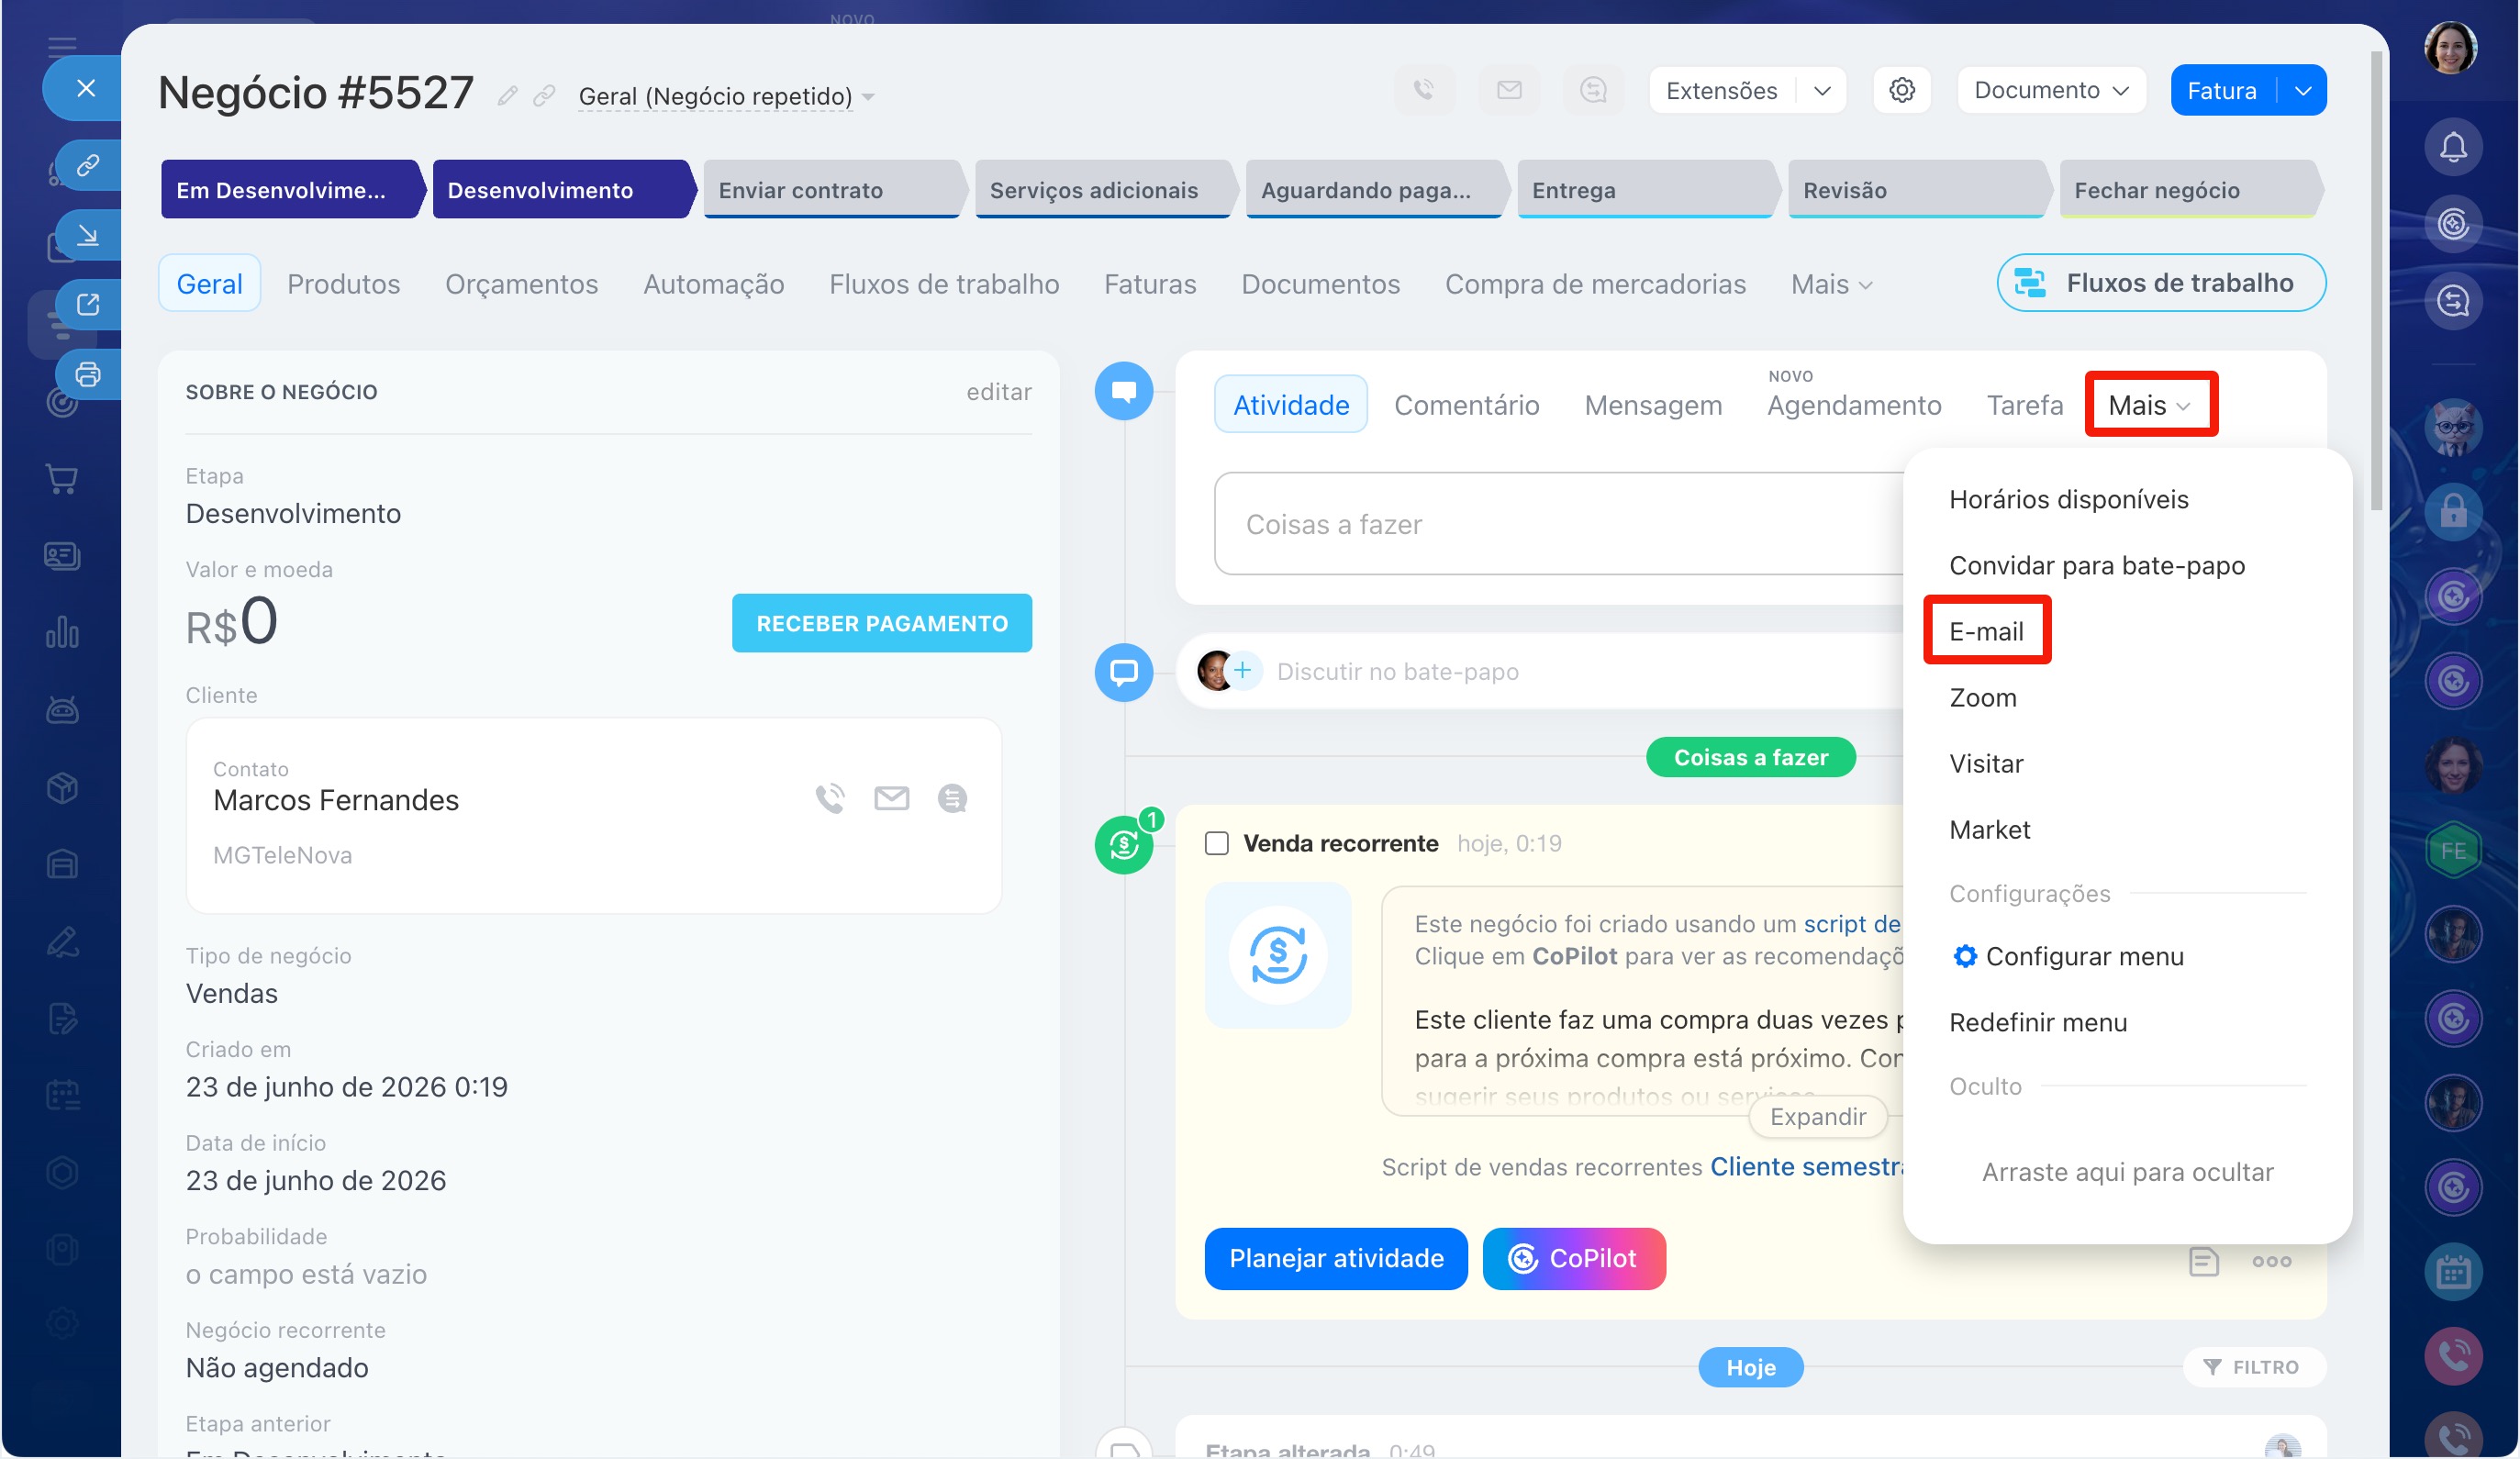This screenshot has width=2520, height=1459.
Task: Click the FE hexagon avatar in right sidebar
Action: 2453,851
